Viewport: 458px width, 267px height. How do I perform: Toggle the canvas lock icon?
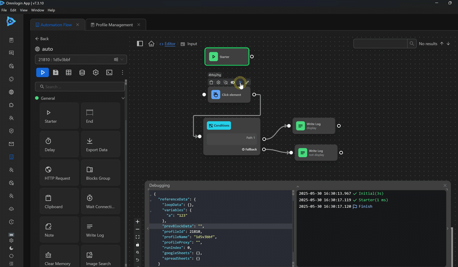137,245
